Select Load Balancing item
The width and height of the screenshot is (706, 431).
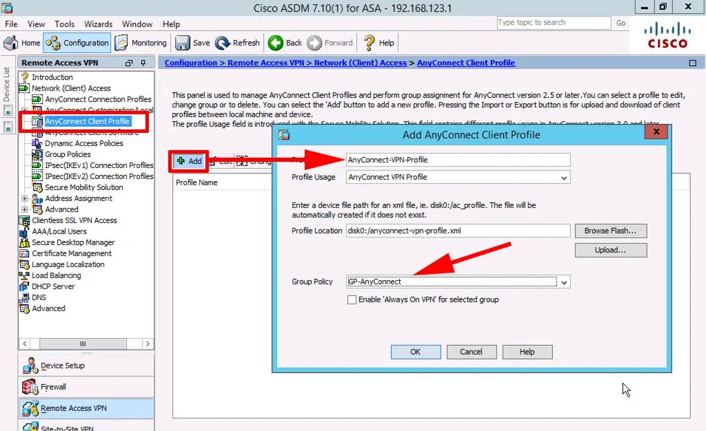(57, 275)
